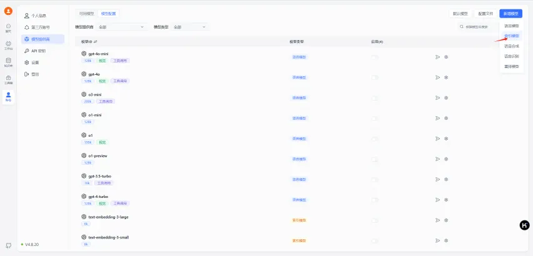Choose 语言模型 from the add-model menu
Screen dimensions: 533x256
(511, 26)
